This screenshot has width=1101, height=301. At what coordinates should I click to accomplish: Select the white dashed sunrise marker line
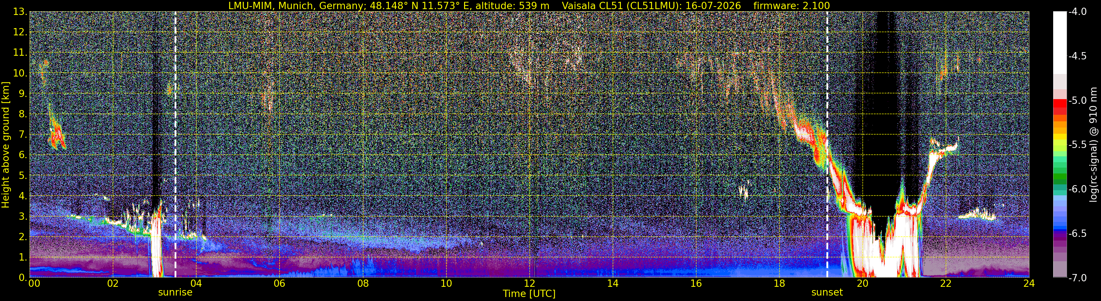175,145
